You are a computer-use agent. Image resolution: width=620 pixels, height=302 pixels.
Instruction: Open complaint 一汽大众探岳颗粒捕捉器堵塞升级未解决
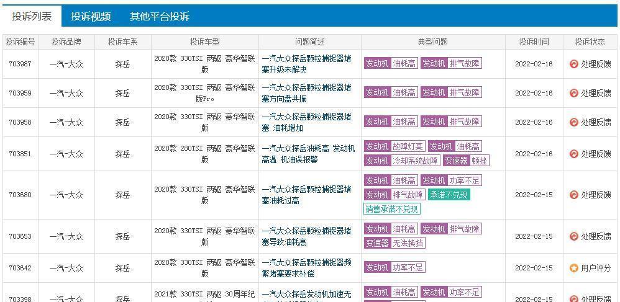coord(306,64)
